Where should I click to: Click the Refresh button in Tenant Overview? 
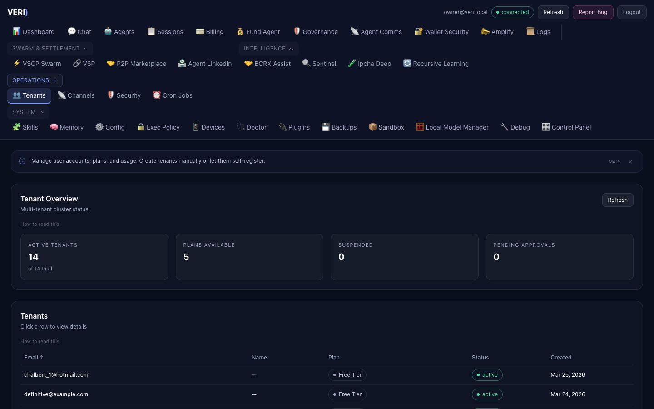[618, 200]
